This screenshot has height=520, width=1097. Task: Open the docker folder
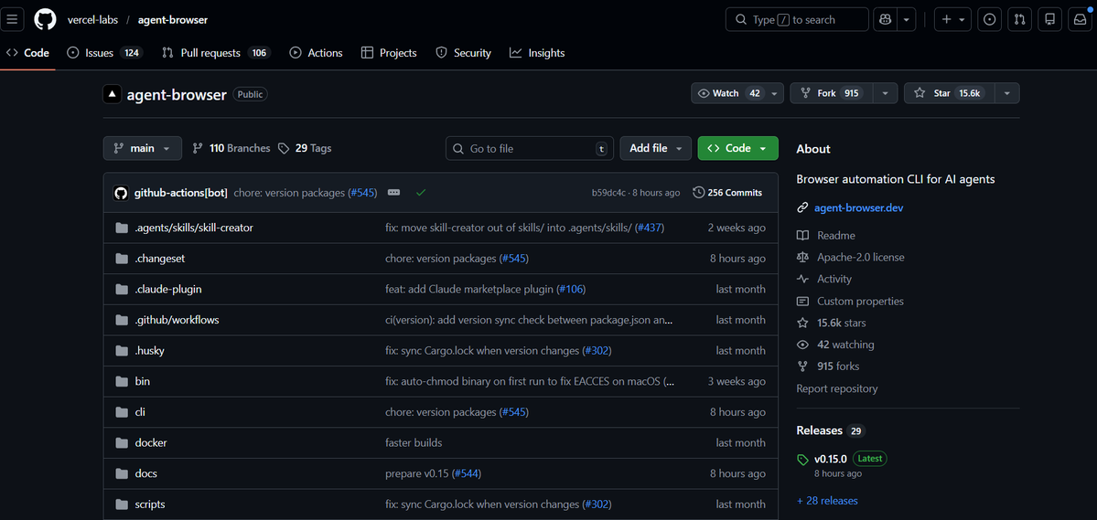(x=150, y=443)
